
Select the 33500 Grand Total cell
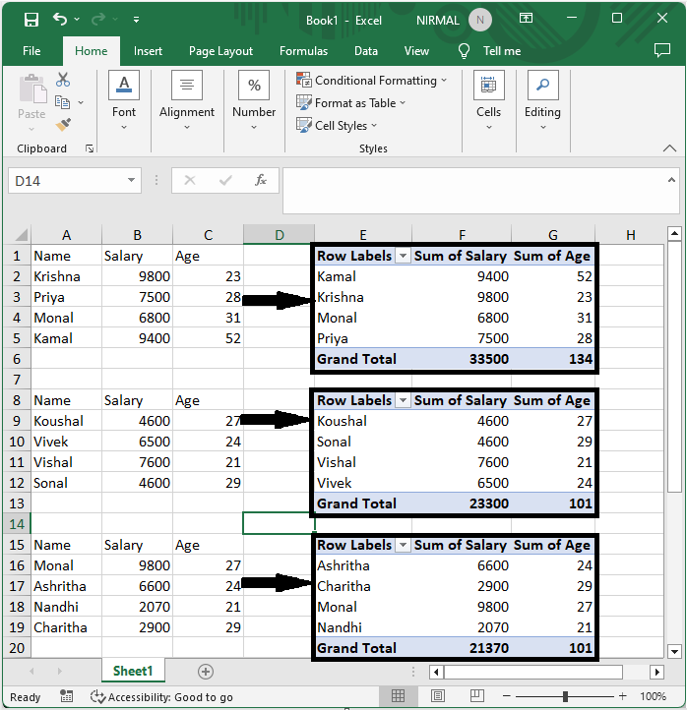pyautogui.click(x=462, y=359)
